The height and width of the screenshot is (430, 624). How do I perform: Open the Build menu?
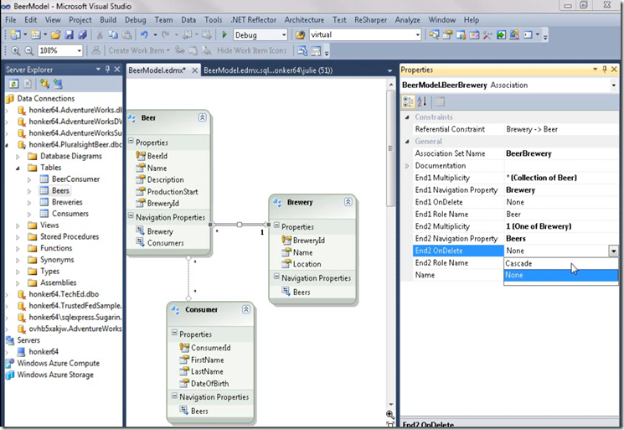tap(108, 20)
